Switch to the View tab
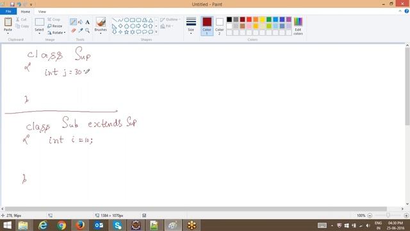Screen dimensions: 410x231 coord(42,12)
